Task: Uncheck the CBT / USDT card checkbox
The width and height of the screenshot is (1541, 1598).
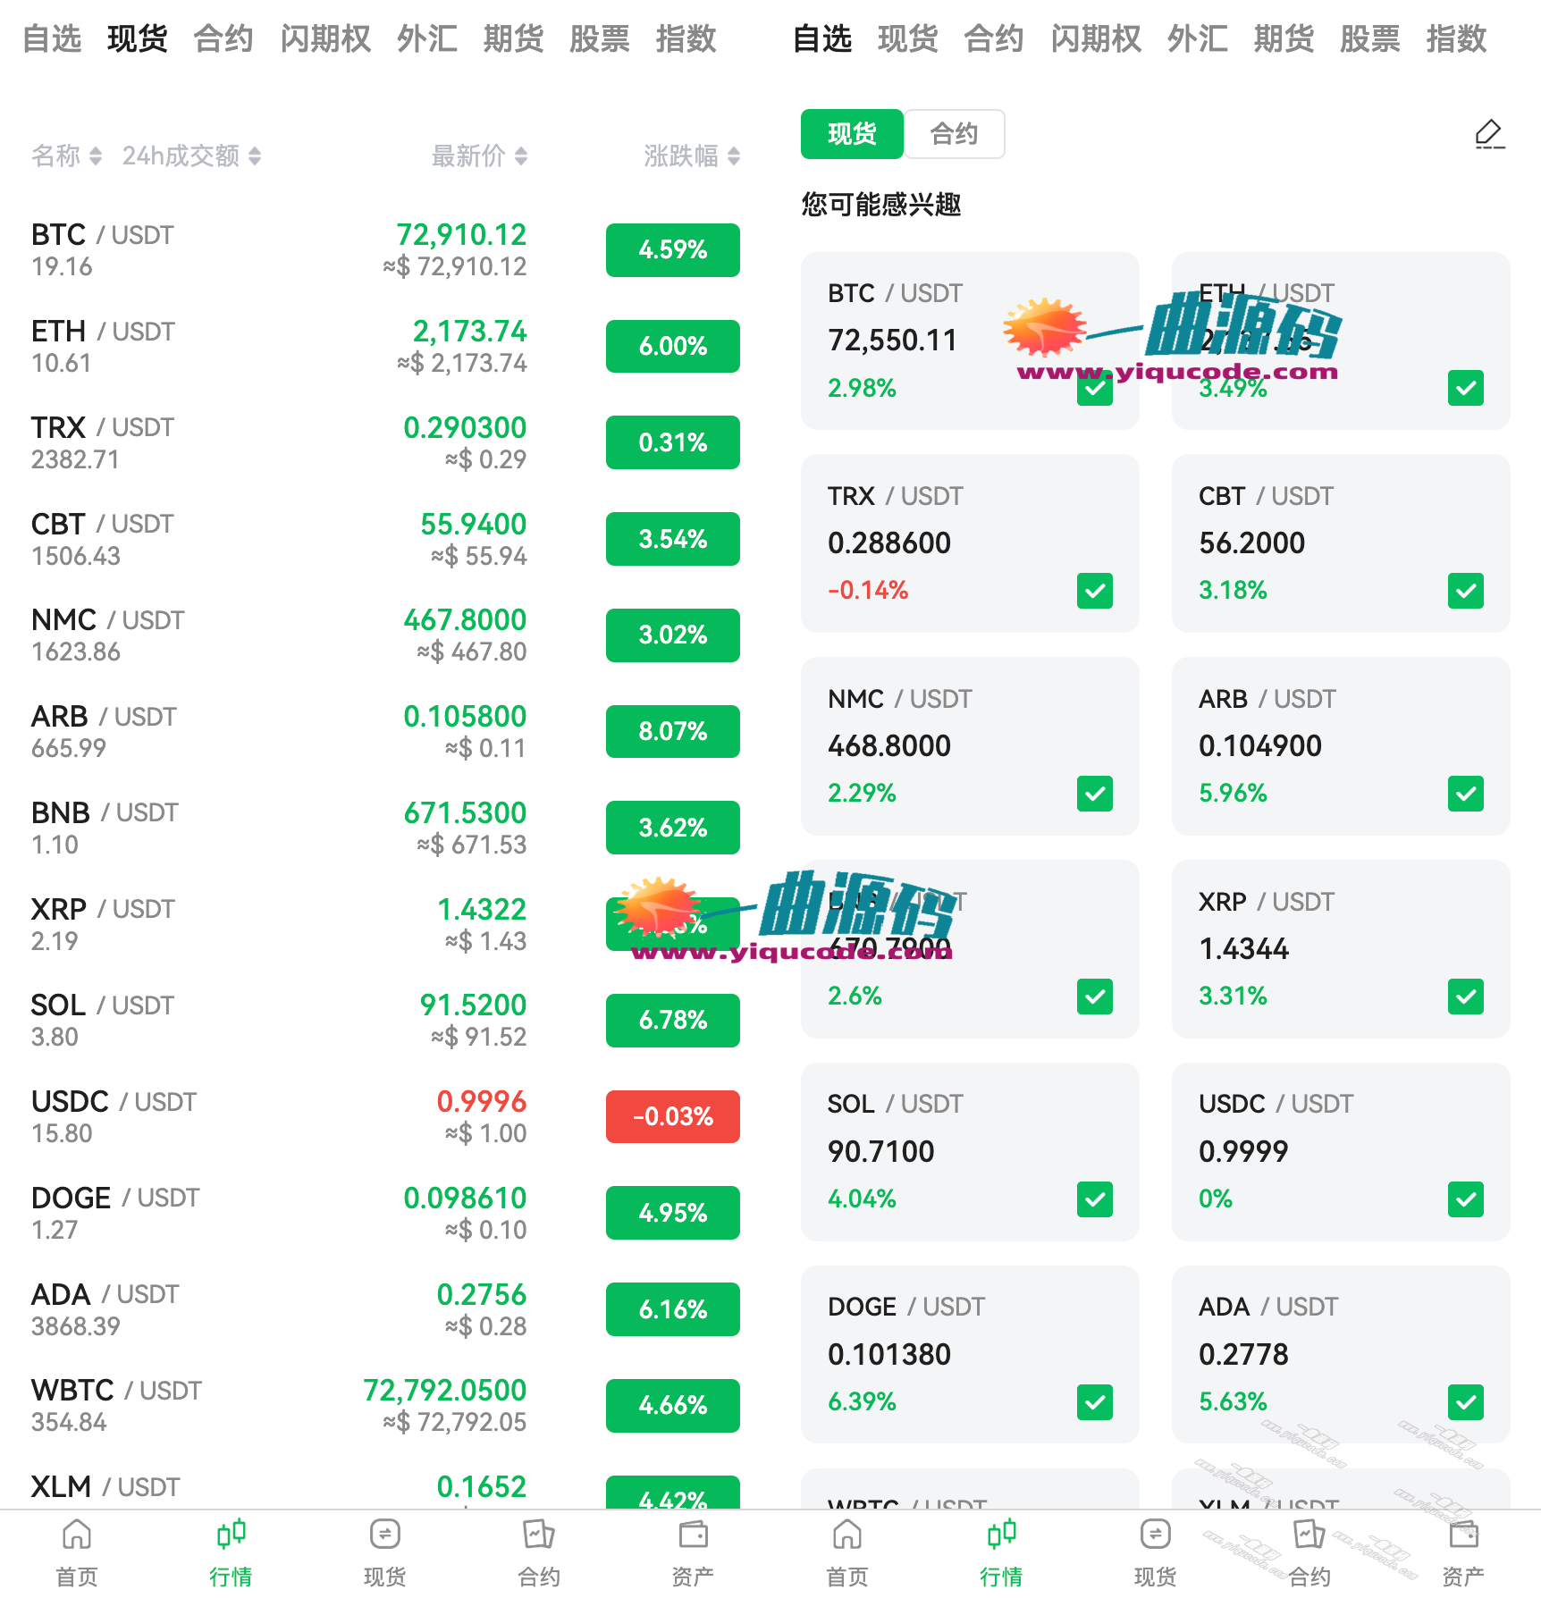Action: tap(1466, 591)
